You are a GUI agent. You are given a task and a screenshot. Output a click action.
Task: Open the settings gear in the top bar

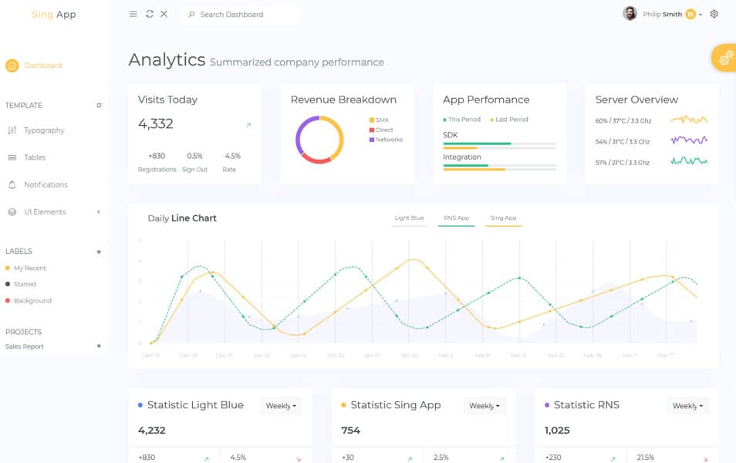coord(714,14)
